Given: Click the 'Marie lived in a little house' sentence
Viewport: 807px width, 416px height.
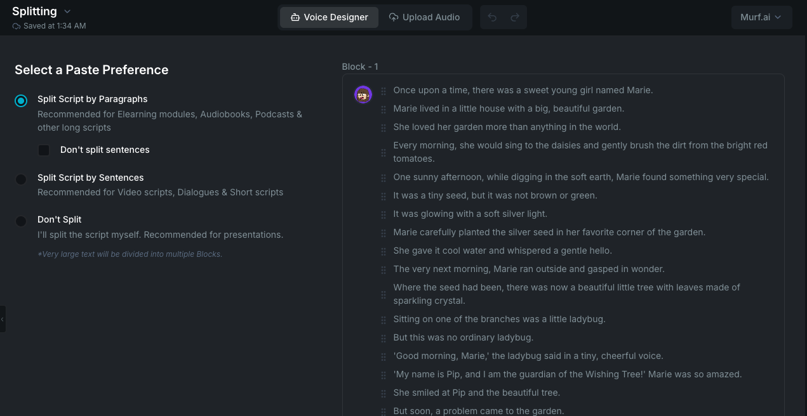Looking at the screenshot, I should coord(509,108).
